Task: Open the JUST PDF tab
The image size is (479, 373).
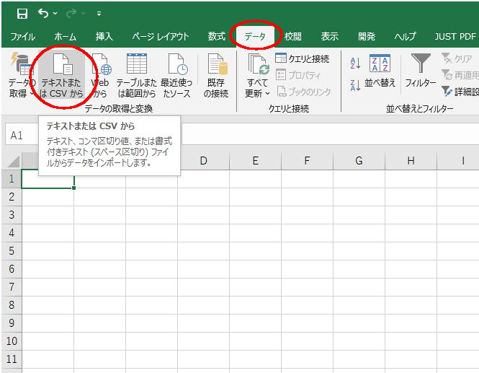Action: pos(455,37)
